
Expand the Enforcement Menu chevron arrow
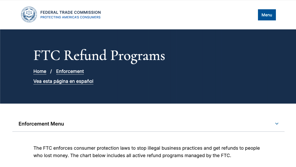coord(277,124)
